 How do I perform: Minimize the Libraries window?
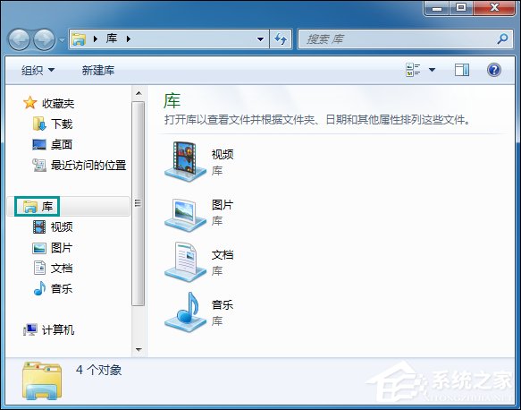(437, 7)
